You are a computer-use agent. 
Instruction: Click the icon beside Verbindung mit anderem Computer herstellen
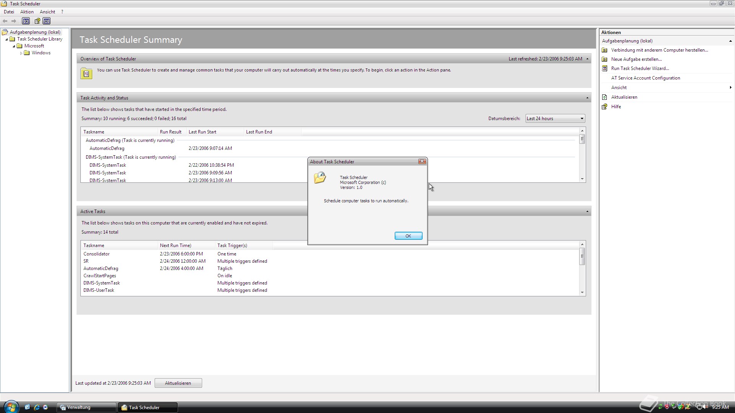(x=604, y=50)
